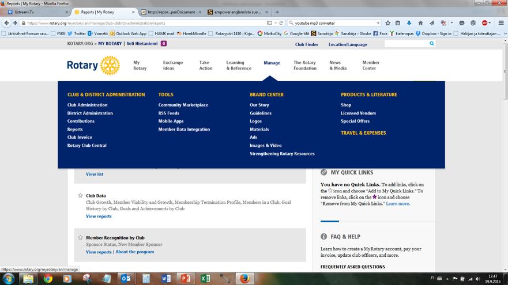Screen dimensions: 508x285
Task: Open Shop under Products & Literature
Action: coord(346,105)
